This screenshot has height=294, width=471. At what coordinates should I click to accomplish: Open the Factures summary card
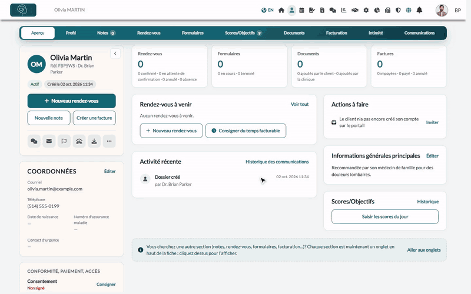[x=409, y=66]
